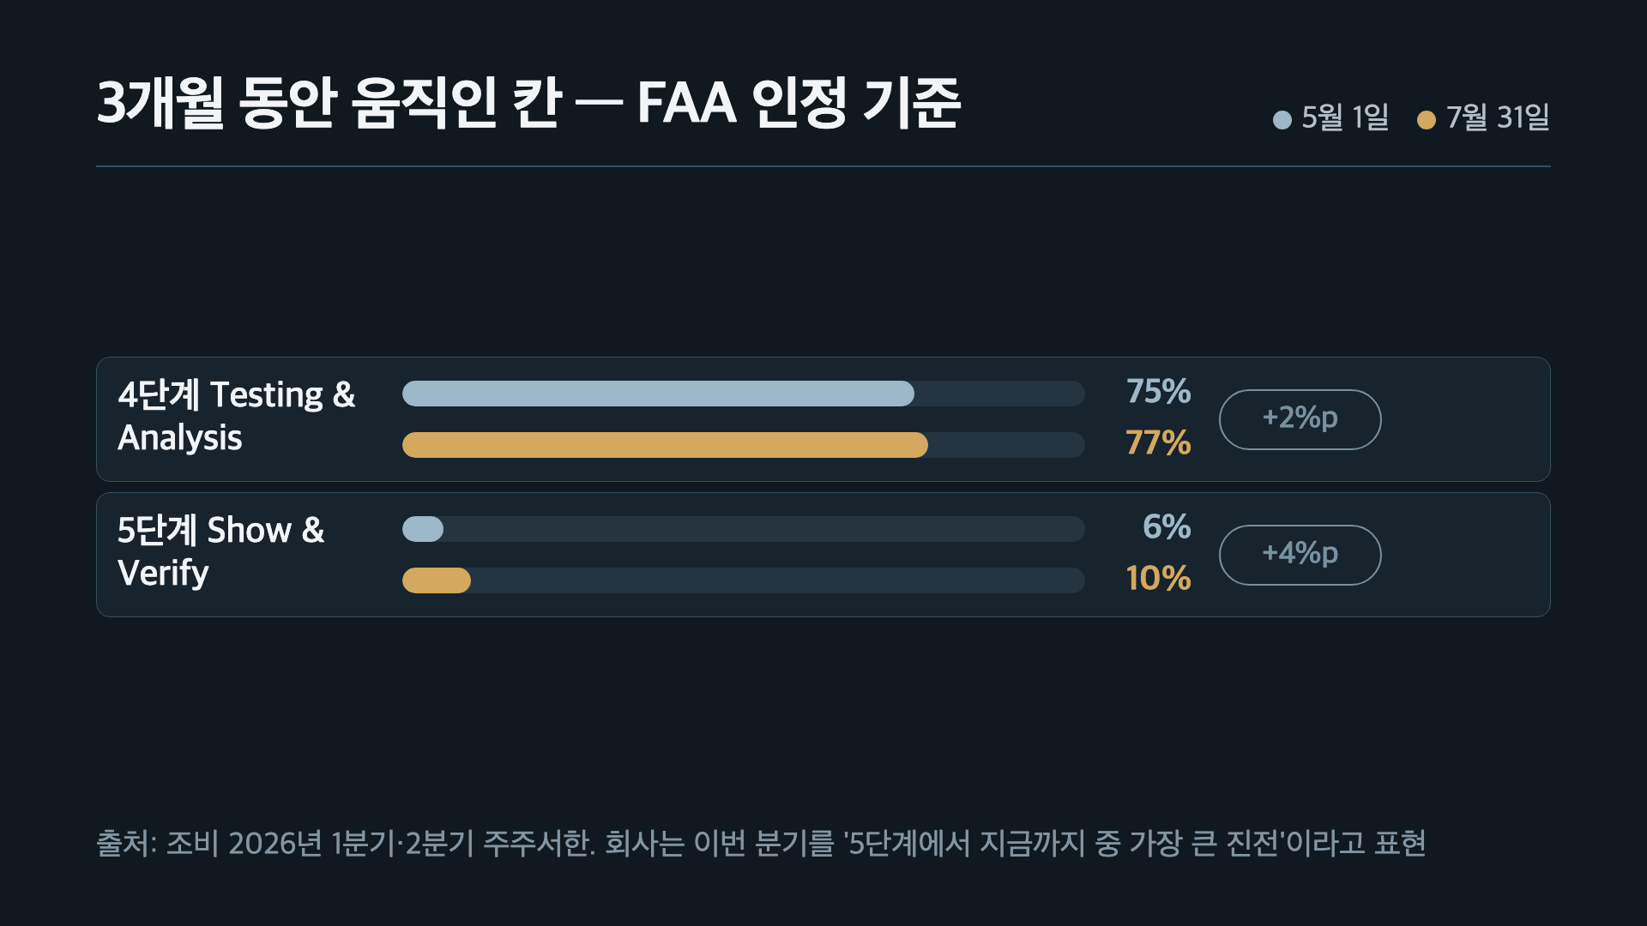The width and height of the screenshot is (1647, 926).
Task: Click the 75% blue progress bar
Action: point(658,394)
